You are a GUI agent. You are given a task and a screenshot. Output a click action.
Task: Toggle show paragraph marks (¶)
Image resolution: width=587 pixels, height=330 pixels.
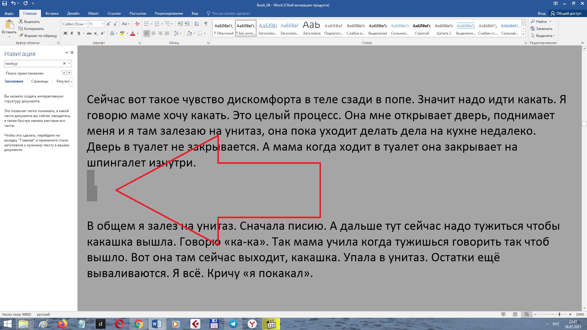coord(206,24)
